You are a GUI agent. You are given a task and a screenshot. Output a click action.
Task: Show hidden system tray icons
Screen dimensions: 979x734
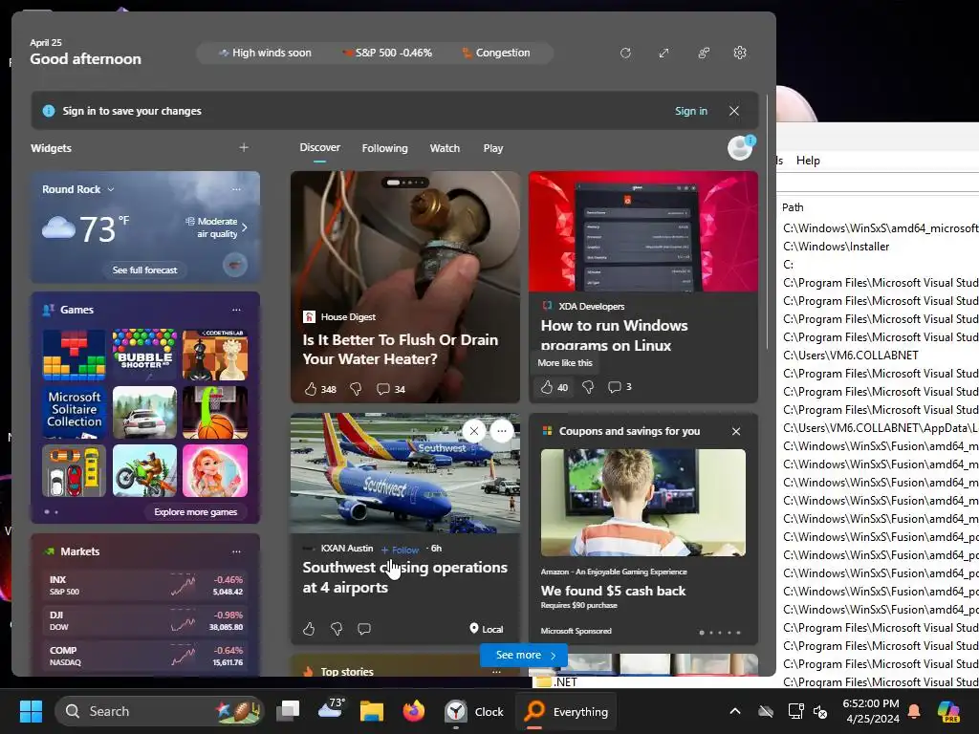735,711
